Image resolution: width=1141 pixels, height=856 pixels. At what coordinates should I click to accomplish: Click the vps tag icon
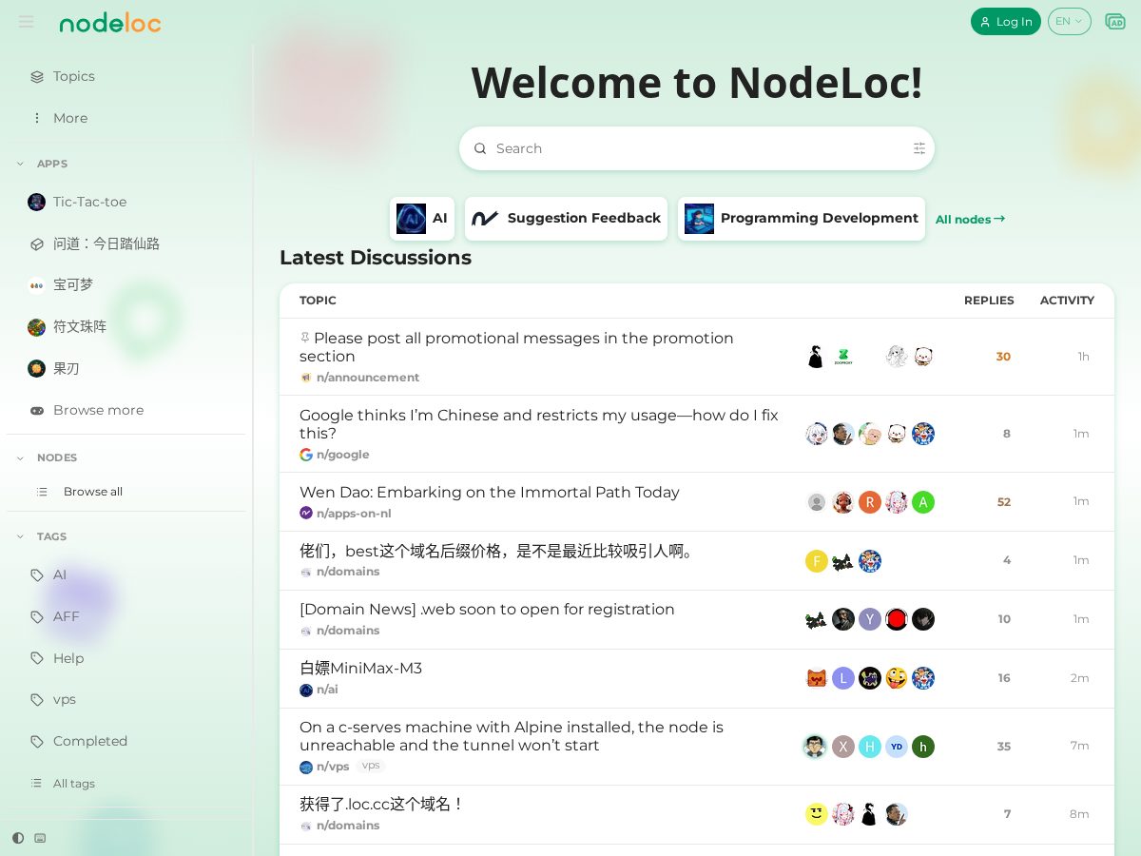[36, 699]
